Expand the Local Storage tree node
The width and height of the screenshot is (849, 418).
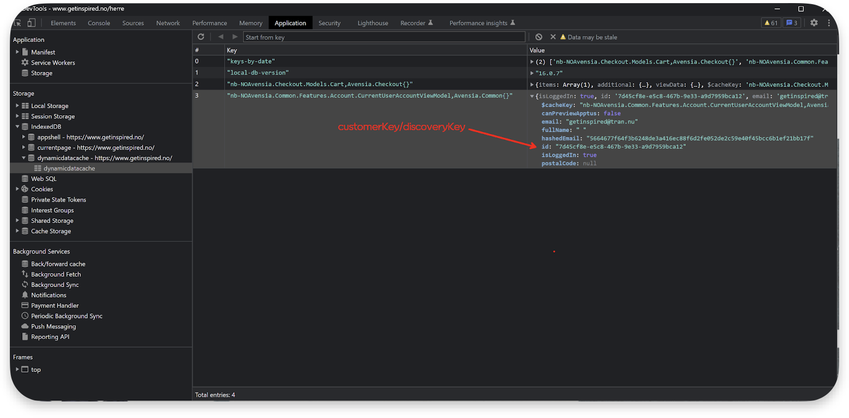[17, 106]
